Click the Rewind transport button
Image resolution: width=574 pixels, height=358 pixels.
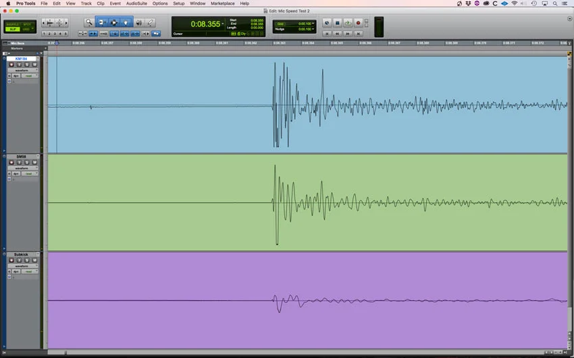click(x=337, y=33)
